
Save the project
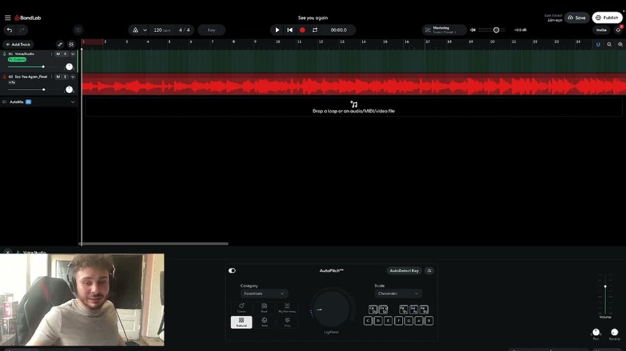(x=577, y=18)
